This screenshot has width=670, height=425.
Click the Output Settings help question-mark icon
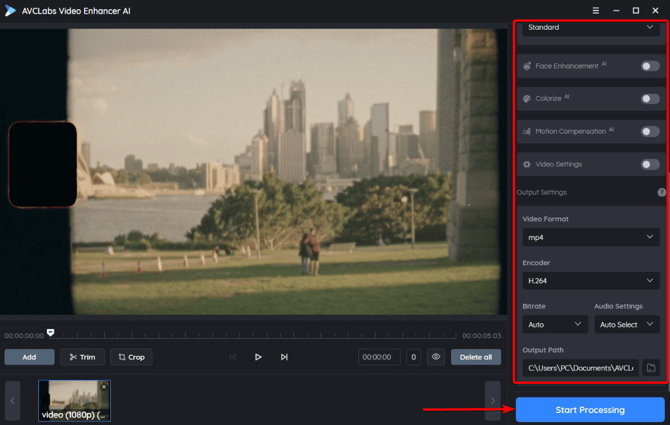click(x=661, y=192)
